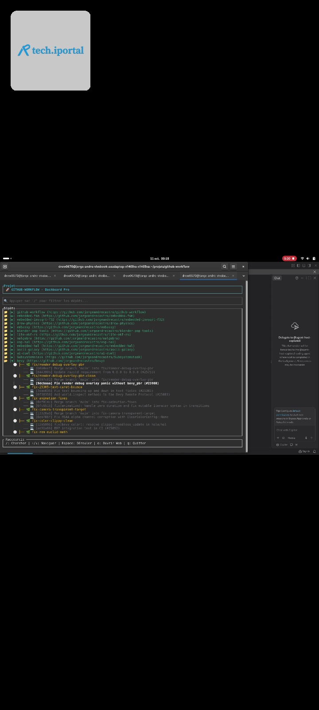Maximize the Chat panel
This screenshot has height=710, width=319.
point(309,278)
